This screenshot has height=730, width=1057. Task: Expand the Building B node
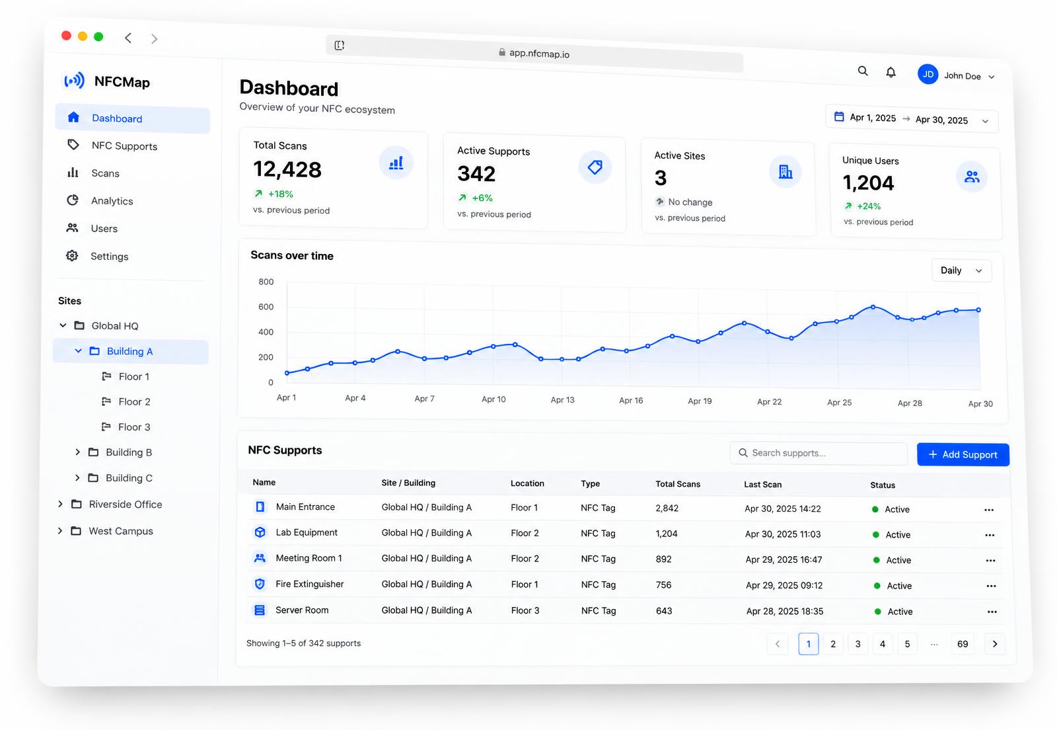77,452
